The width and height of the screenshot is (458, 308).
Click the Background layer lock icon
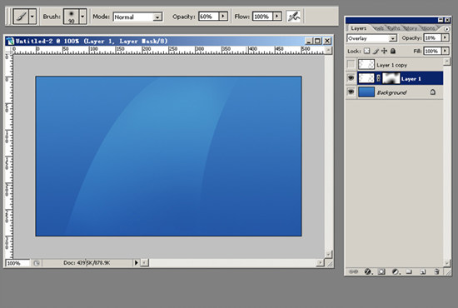click(432, 92)
